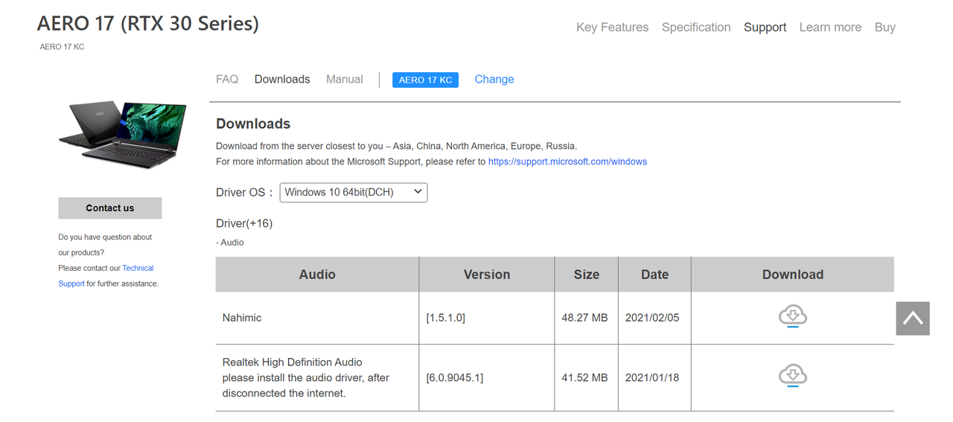This screenshot has width=953, height=422.
Task: Open the Microsoft support URL link
Action: 567,162
